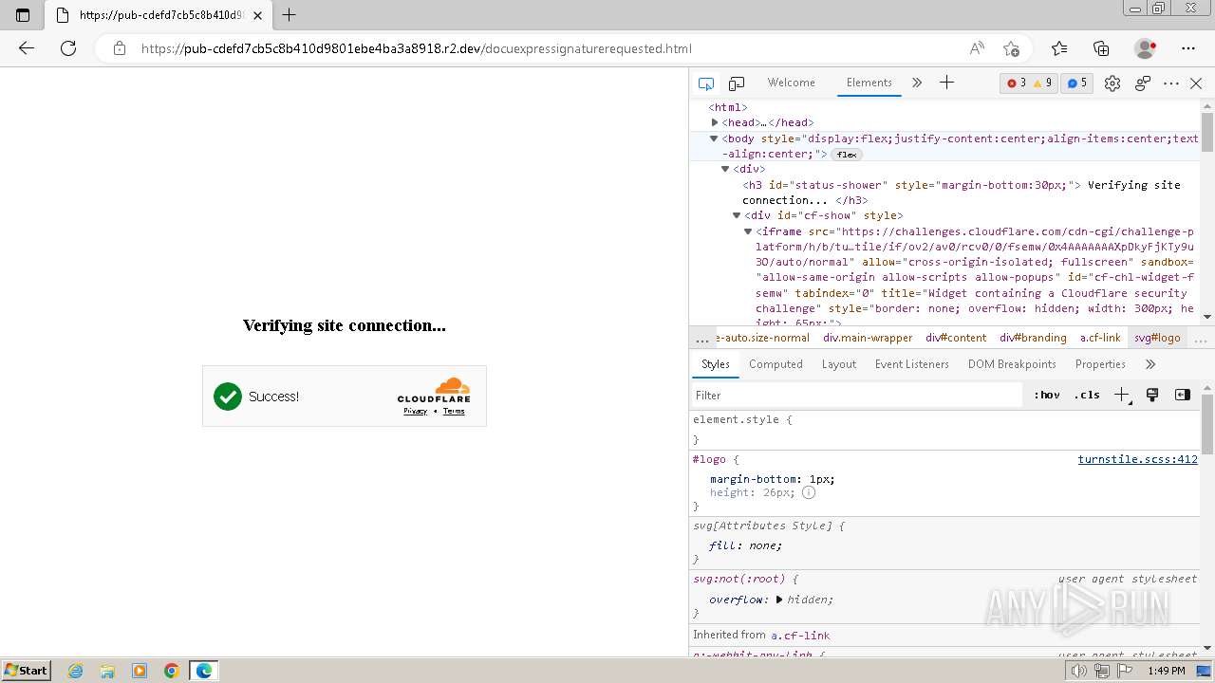Click the green Success checkmark icon
Image resolution: width=1215 pixels, height=683 pixels.
click(x=228, y=397)
